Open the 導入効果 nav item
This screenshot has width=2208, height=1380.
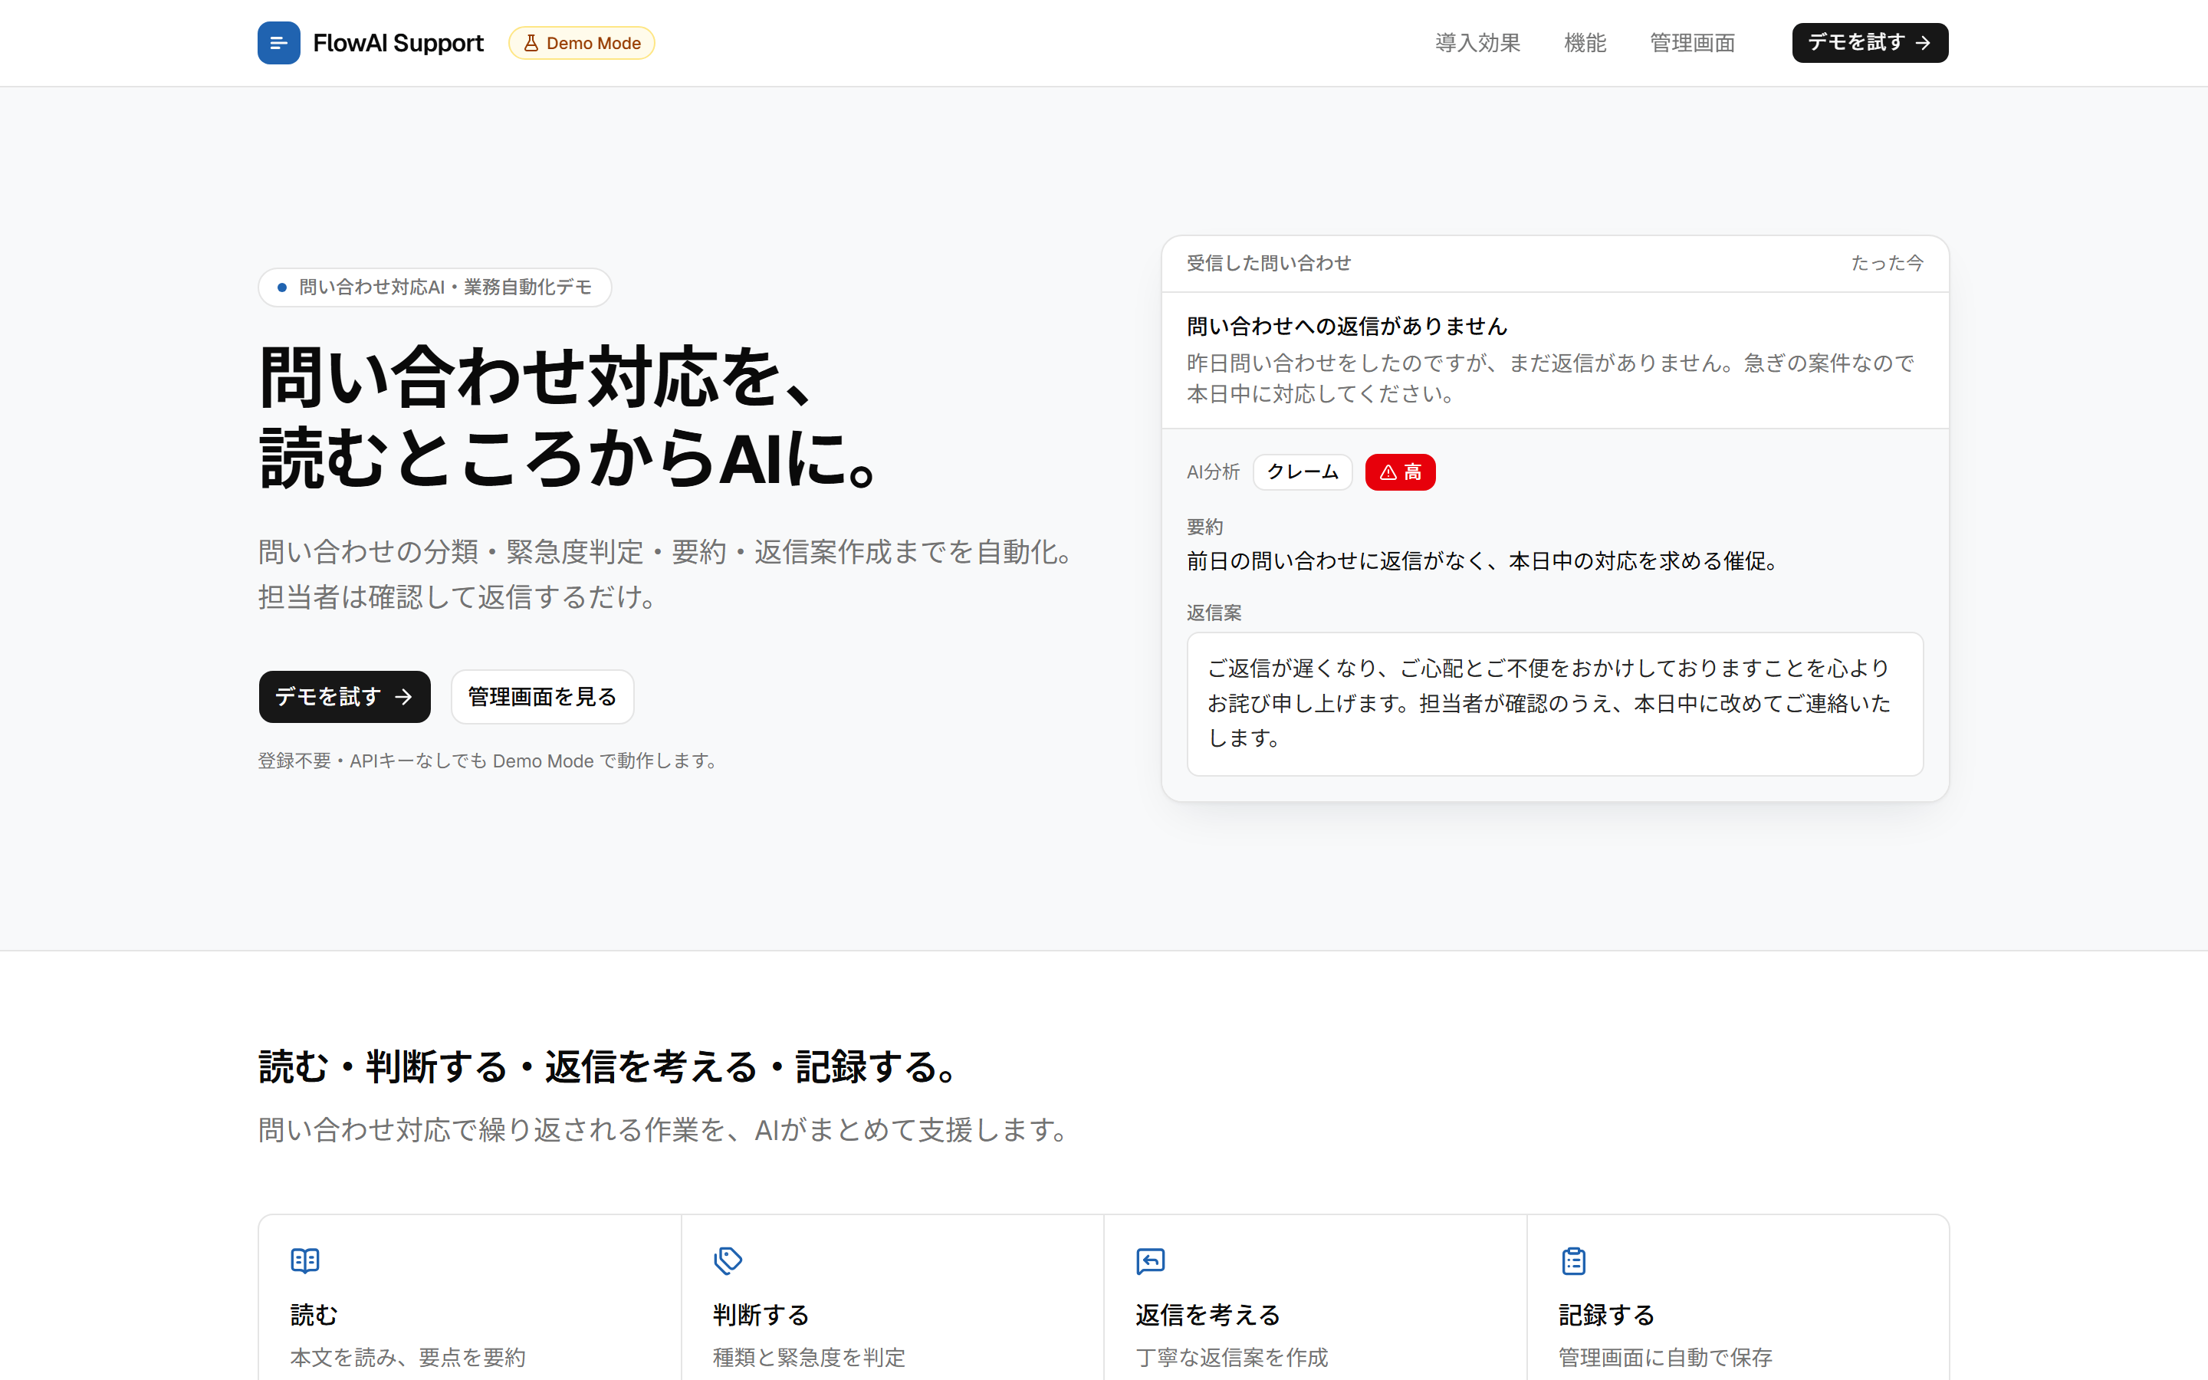[1477, 43]
